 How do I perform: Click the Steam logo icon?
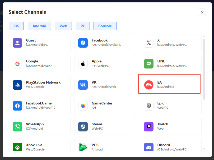tap(83, 127)
